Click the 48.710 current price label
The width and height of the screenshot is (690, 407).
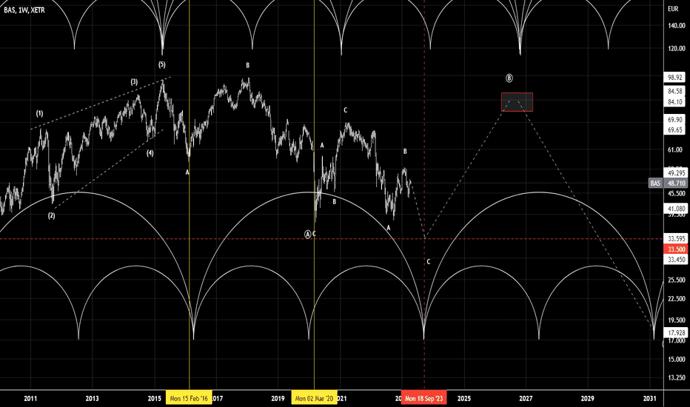pos(676,183)
